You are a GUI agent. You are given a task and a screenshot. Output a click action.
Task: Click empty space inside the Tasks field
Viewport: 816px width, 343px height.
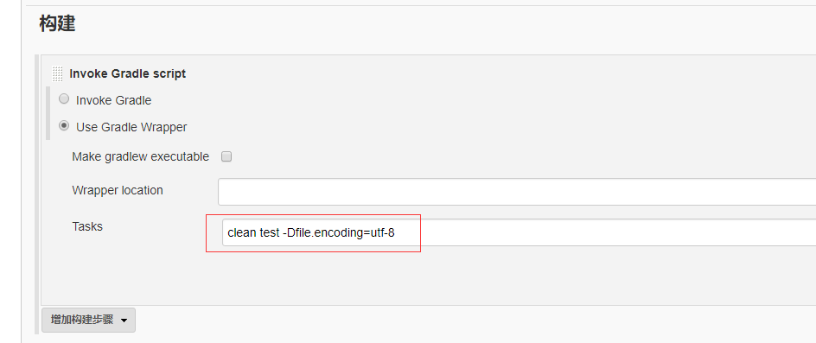[603, 232]
